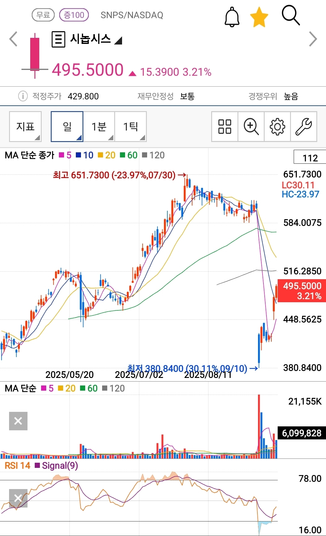The width and height of the screenshot is (326, 536).
Task: Open the wrench chart tools icon
Action: (304, 127)
